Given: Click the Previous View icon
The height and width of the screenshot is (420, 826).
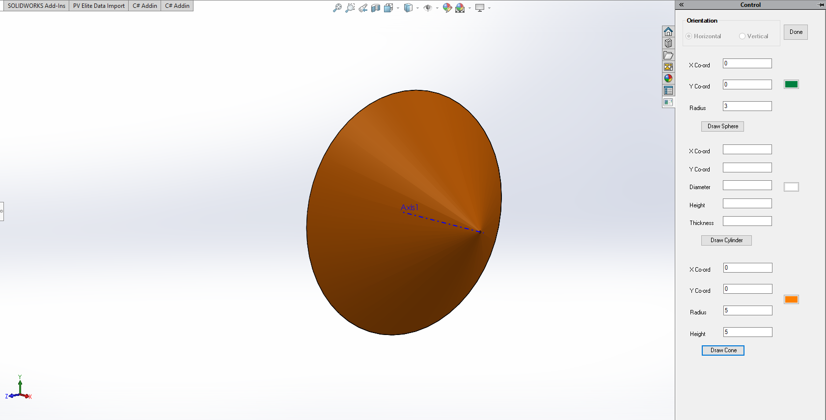Looking at the screenshot, I should pyautogui.click(x=363, y=8).
